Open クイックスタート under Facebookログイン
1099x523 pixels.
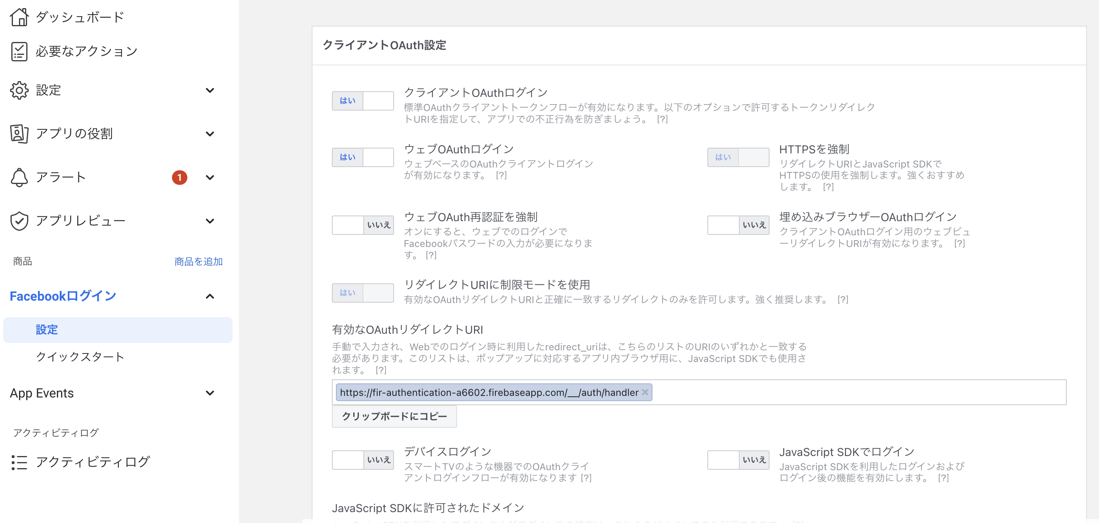click(x=80, y=358)
